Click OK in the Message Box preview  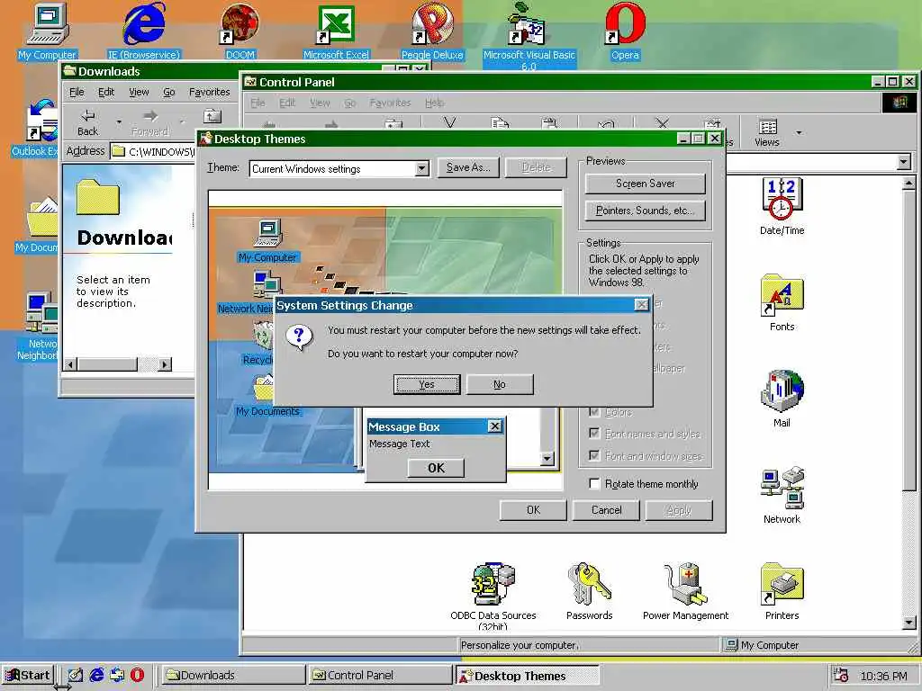pyautogui.click(x=436, y=468)
